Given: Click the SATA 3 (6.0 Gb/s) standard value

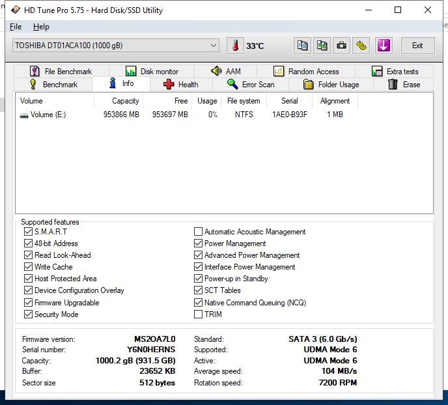Looking at the screenshot, I should click(323, 339).
